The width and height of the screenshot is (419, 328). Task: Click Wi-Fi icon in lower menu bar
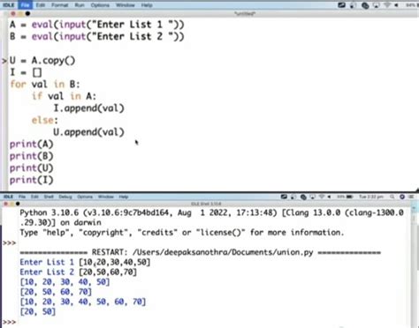[322, 197]
